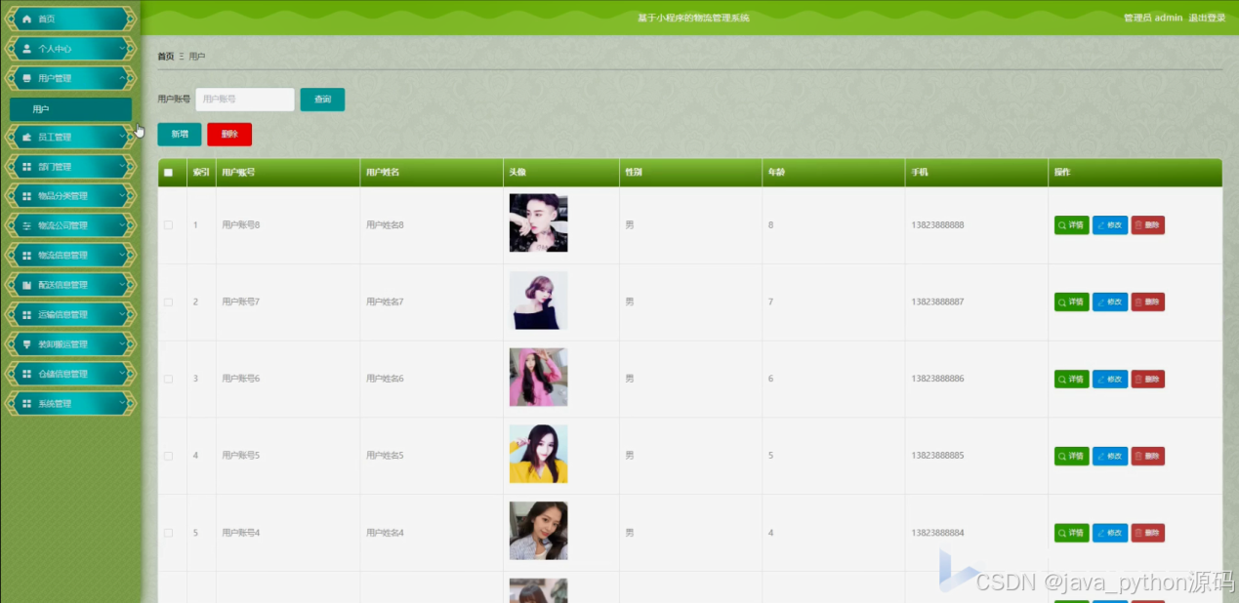Click row 删除 for 用户账号6
This screenshot has width=1239, height=603.
[1148, 379]
